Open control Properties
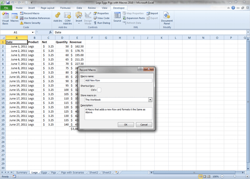Viewport: 250px width, 179px height. click(101, 13)
